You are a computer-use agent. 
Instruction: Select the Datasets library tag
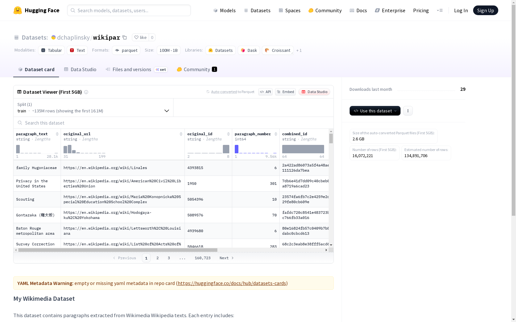pyautogui.click(x=221, y=50)
